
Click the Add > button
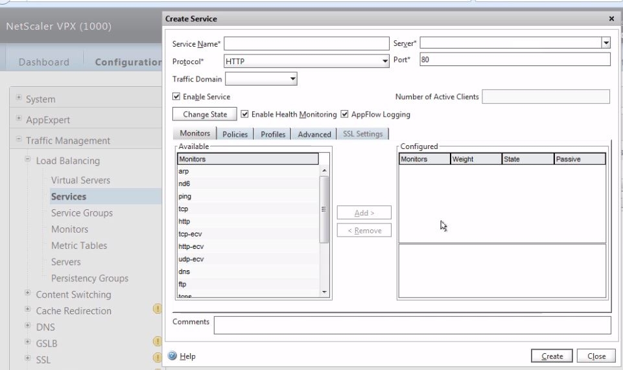tap(364, 213)
